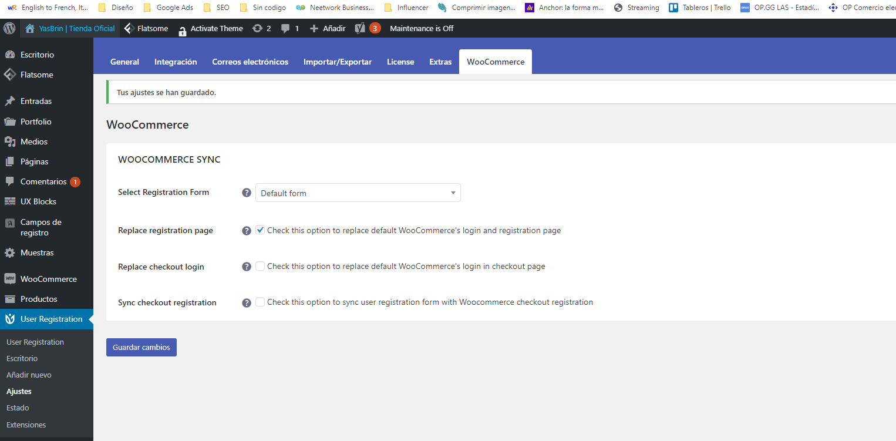Click the Campos de registro icon
The image size is (896, 441).
coord(10,223)
